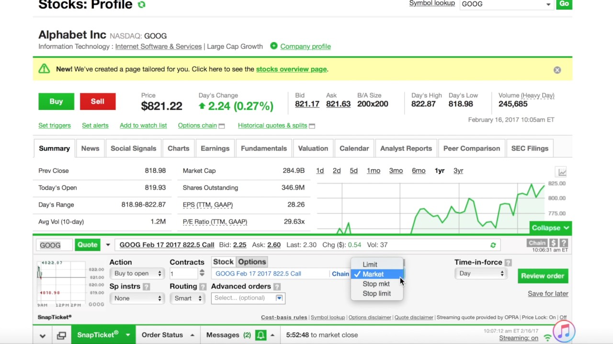Switch to the News tab
The width and height of the screenshot is (613, 344).
tap(90, 148)
